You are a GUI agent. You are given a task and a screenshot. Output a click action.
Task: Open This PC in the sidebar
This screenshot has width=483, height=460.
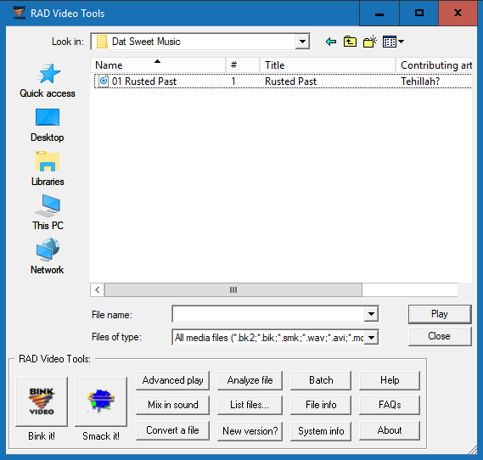[48, 212]
